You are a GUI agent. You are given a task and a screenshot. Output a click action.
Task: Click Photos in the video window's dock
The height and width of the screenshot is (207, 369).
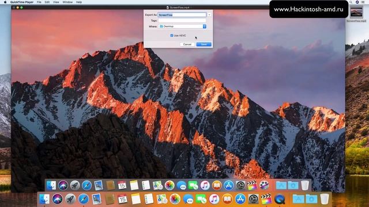pos(170,185)
